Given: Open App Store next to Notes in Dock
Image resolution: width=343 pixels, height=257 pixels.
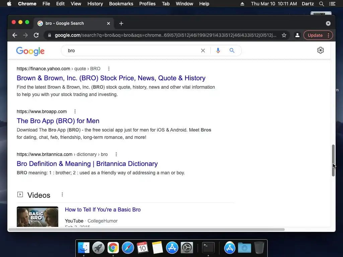Looking at the screenshot, I should 172,248.
